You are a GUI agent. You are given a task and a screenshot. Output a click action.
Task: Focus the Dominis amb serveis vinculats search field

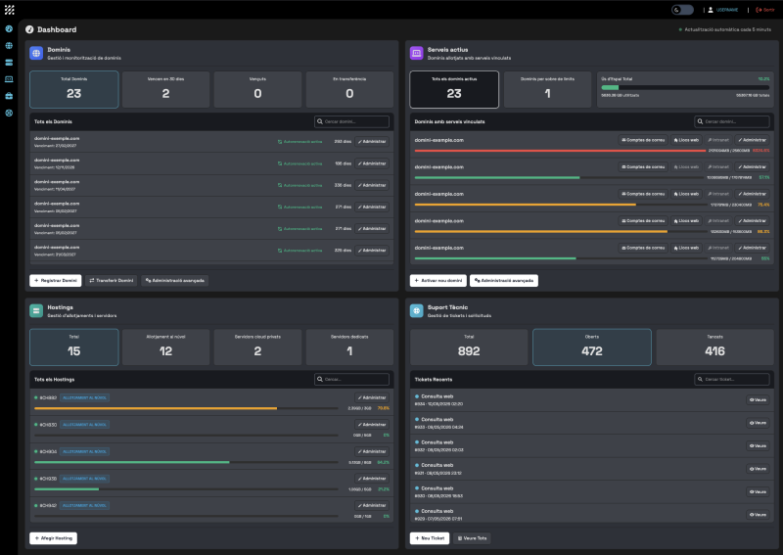coord(732,121)
